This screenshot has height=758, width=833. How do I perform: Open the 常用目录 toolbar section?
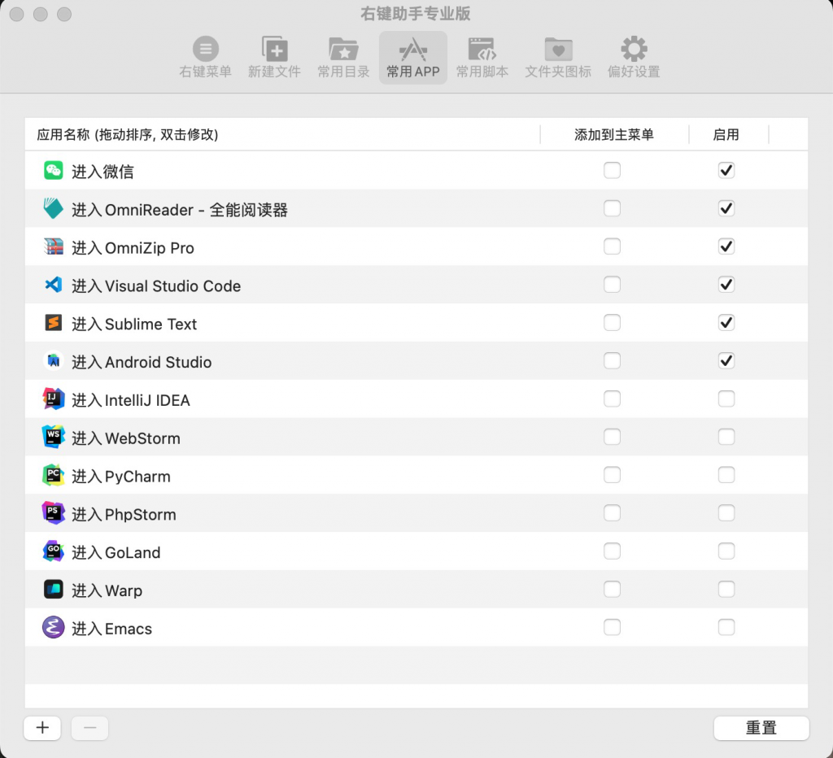click(x=342, y=57)
